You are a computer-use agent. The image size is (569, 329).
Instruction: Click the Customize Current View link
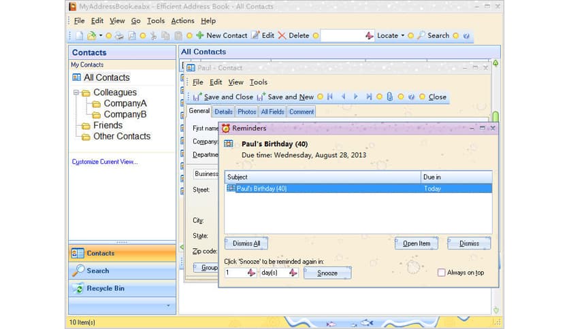tap(105, 162)
